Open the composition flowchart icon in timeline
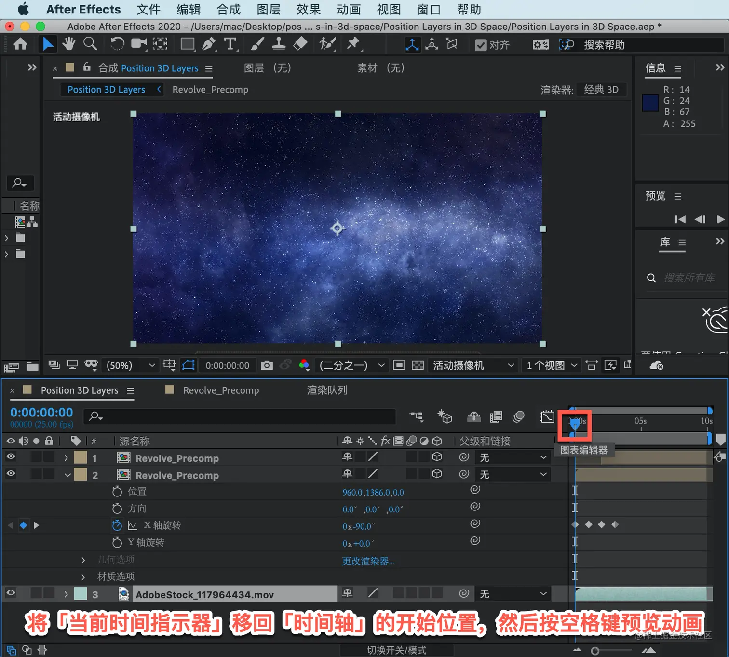 tap(417, 416)
